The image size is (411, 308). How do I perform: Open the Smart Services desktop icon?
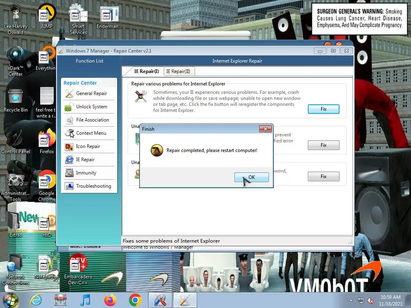click(x=78, y=19)
